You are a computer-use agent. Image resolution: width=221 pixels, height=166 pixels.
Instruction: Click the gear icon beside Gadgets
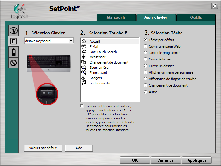click(x=84, y=78)
